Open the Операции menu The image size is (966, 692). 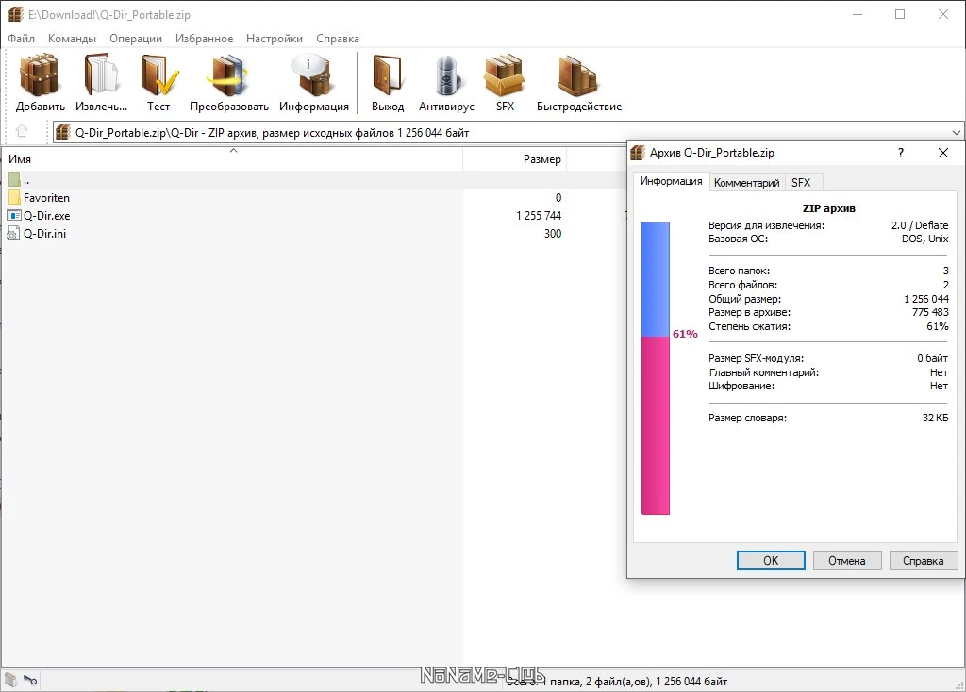point(136,38)
